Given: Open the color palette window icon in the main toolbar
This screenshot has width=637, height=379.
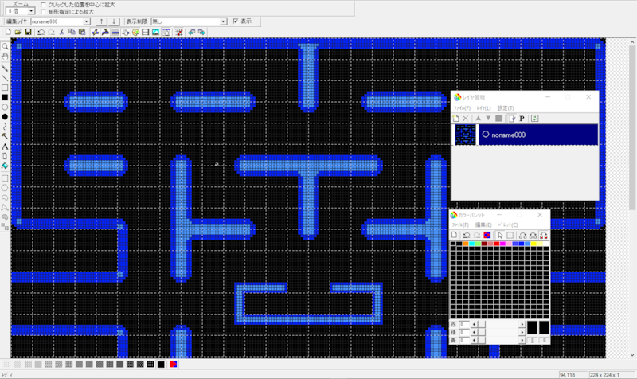Looking at the screenshot, I should [135, 32].
